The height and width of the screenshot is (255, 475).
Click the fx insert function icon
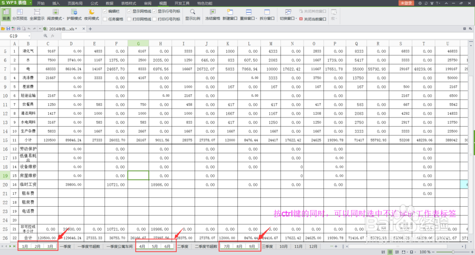tap(52, 36)
